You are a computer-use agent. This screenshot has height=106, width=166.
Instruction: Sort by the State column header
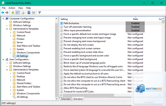click(135, 19)
